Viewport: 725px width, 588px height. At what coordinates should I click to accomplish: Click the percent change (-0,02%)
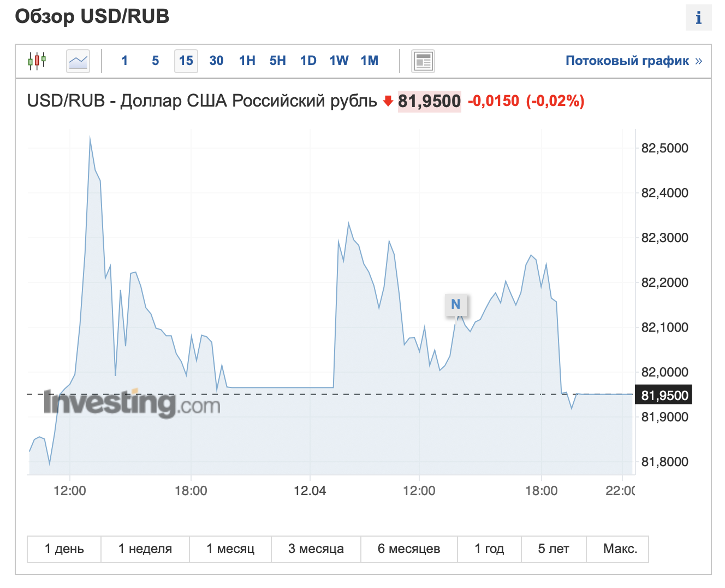pos(555,101)
